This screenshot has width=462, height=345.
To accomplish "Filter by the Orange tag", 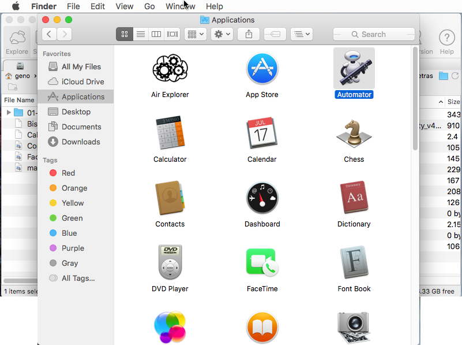I will (76, 188).
